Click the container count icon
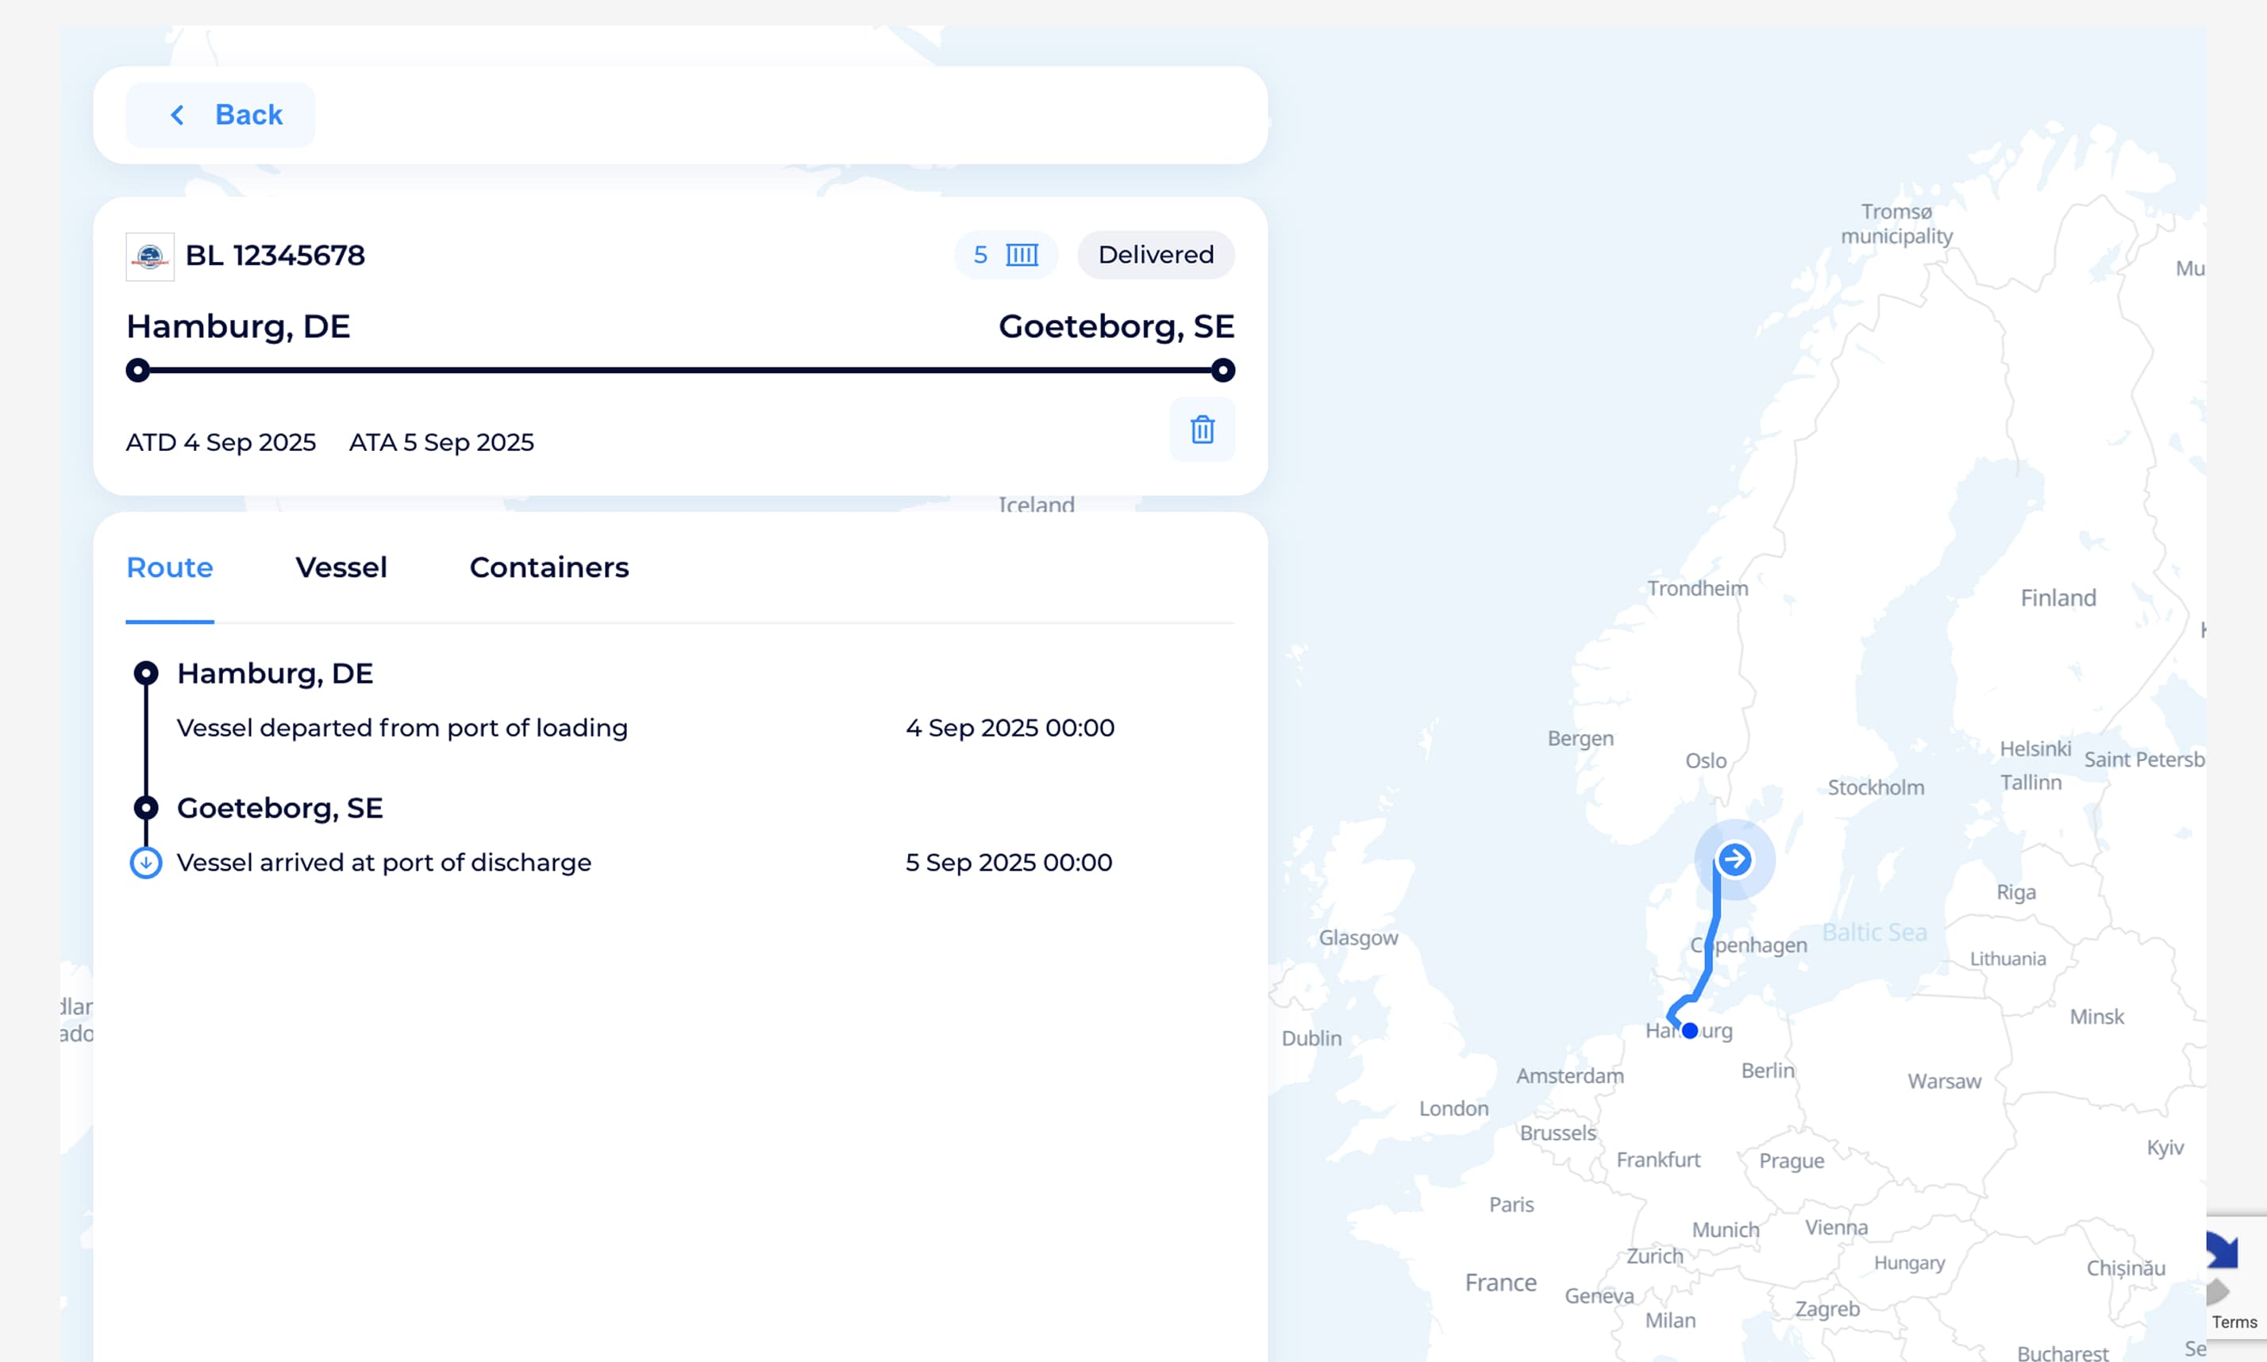Screen dimensions: 2267x1362 pyautogui.click(x=1022, y=255)
